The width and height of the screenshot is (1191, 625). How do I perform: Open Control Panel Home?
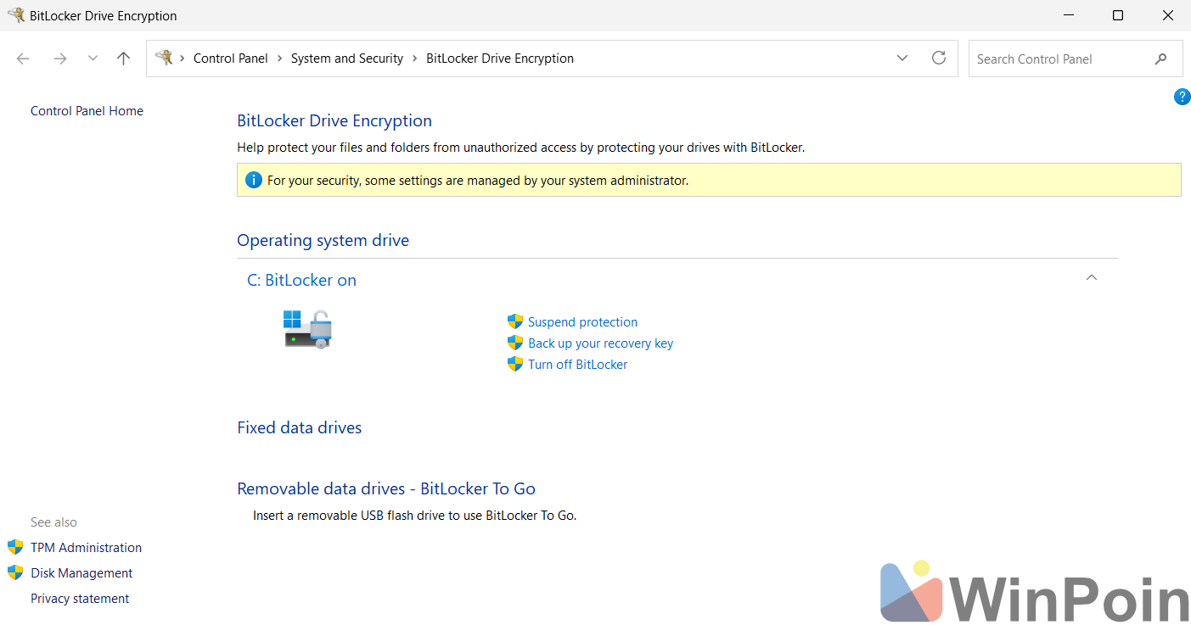pos(87,111)
